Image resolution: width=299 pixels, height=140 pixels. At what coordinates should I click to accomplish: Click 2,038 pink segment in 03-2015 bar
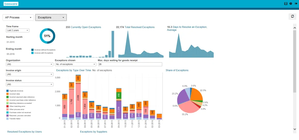point(78,98)
